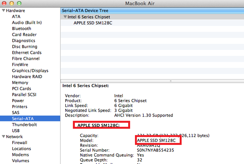View Modems network entry
Screen dimensions: 244x164
[x=20, y=155]
